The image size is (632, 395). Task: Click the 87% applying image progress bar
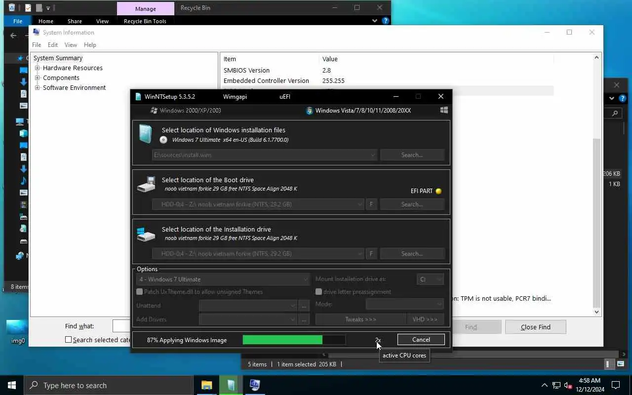point(294,340)
